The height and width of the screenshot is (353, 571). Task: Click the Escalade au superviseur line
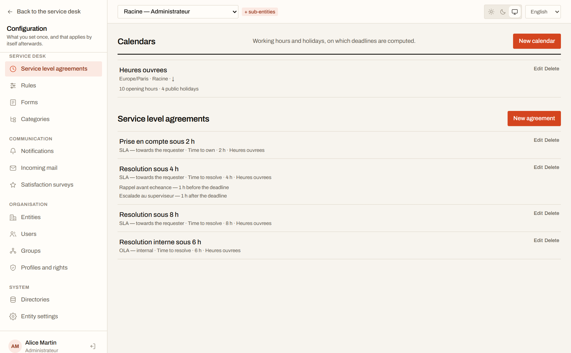click(173, 196)
